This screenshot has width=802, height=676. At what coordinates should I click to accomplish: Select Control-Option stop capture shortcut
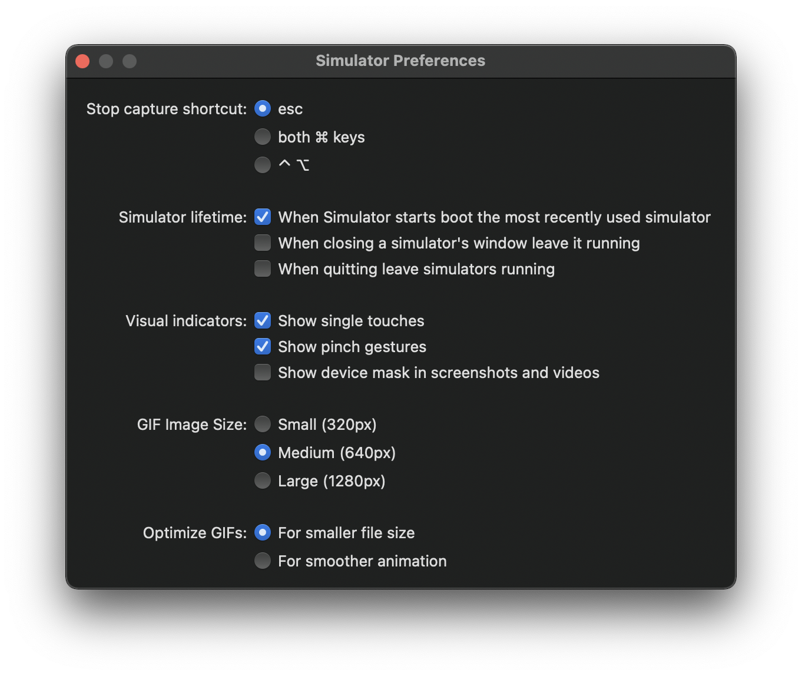tap(263, 165)
